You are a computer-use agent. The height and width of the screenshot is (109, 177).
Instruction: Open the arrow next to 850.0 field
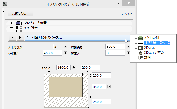click(109, 87)
